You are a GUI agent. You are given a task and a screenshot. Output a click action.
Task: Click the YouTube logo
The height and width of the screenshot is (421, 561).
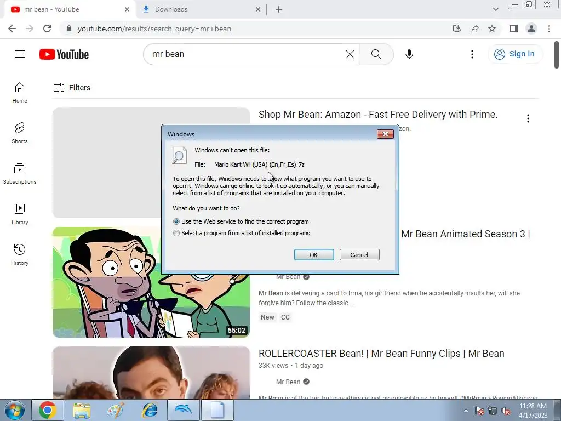[x=64, y=54]
